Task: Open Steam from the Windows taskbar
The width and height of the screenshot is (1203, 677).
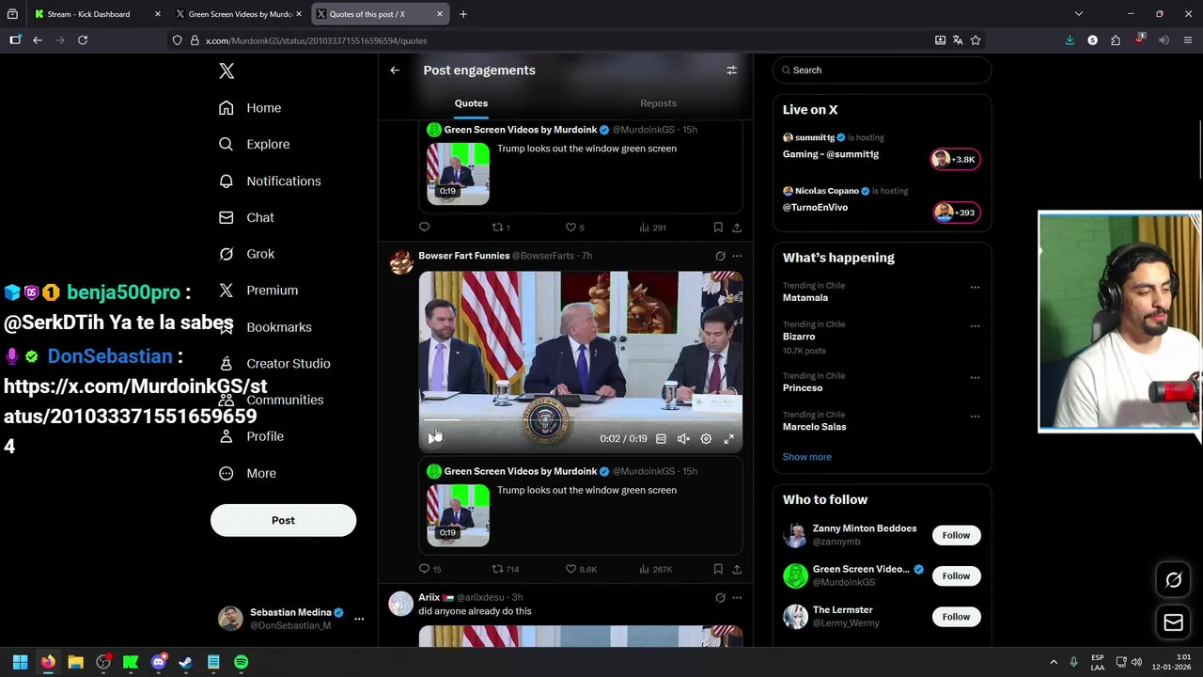Action: coord(185,662)
